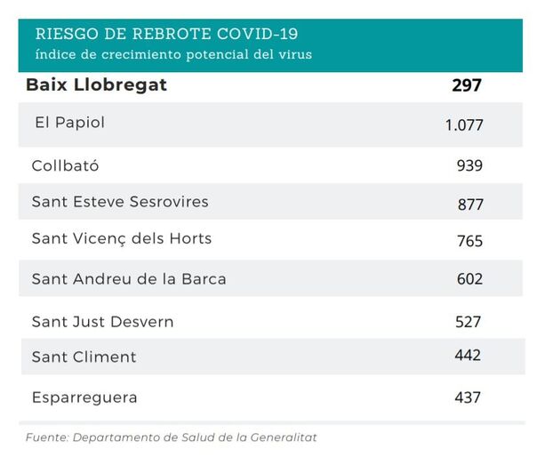Click the 'Esparreguera' municipality name
The image size is (537, 465).
84,397
